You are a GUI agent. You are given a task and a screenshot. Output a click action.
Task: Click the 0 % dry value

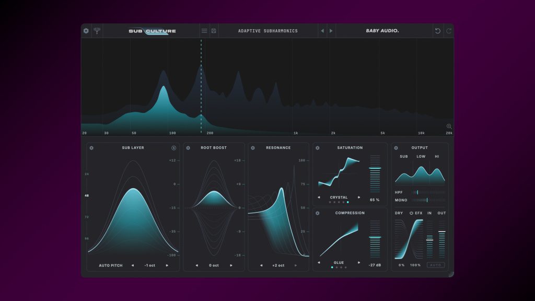(x=402, y=265)
